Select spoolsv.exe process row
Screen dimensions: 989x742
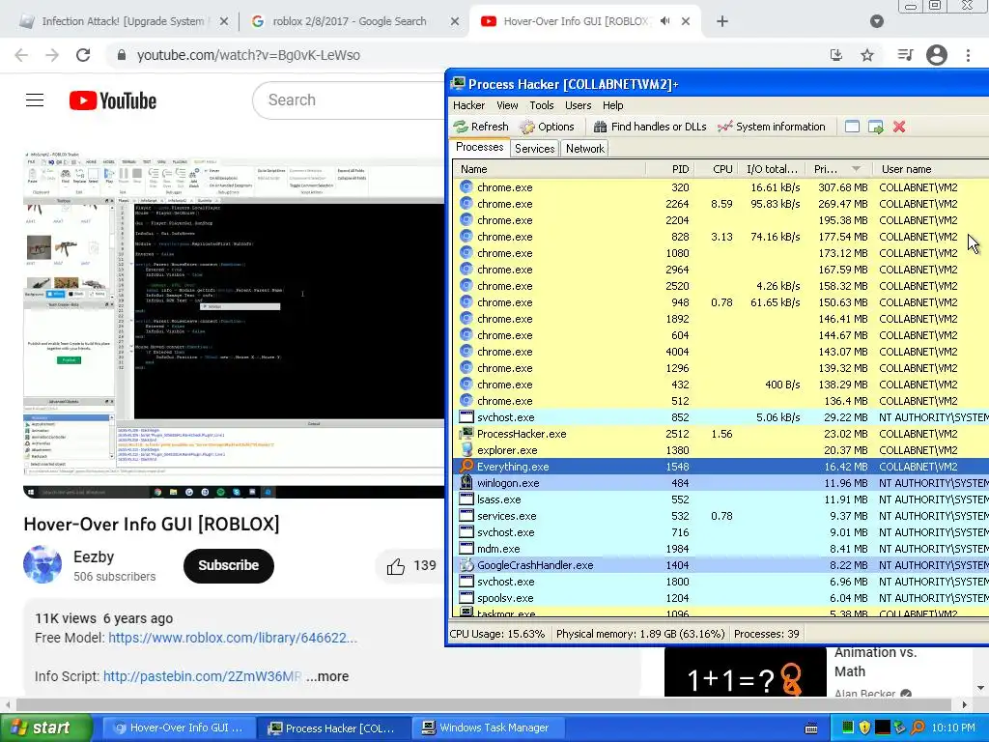[x=721, y=597]
